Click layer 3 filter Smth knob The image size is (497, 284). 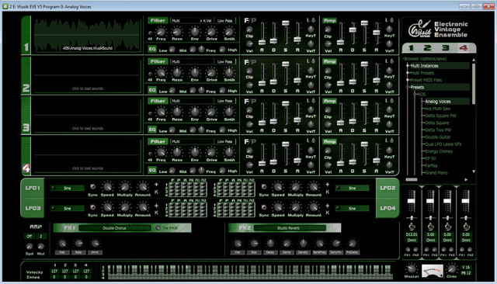(x=229, y=112)
